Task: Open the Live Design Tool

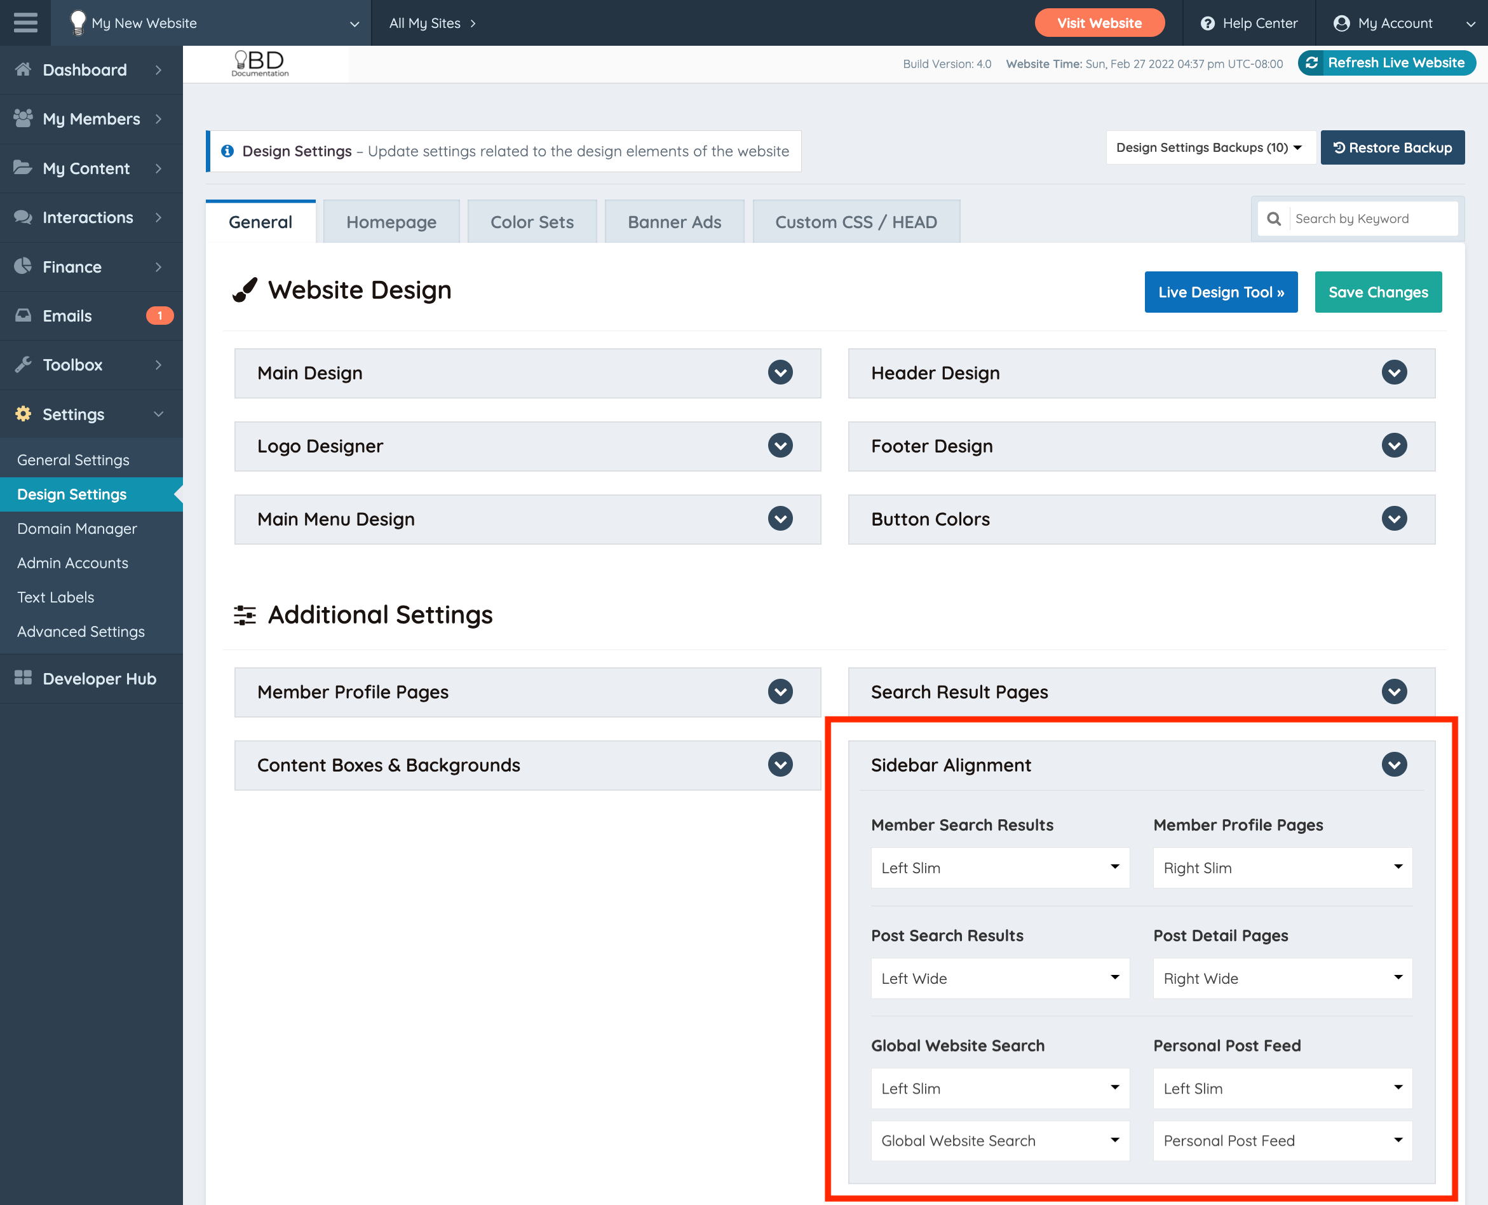Action: coord(1221,292)
